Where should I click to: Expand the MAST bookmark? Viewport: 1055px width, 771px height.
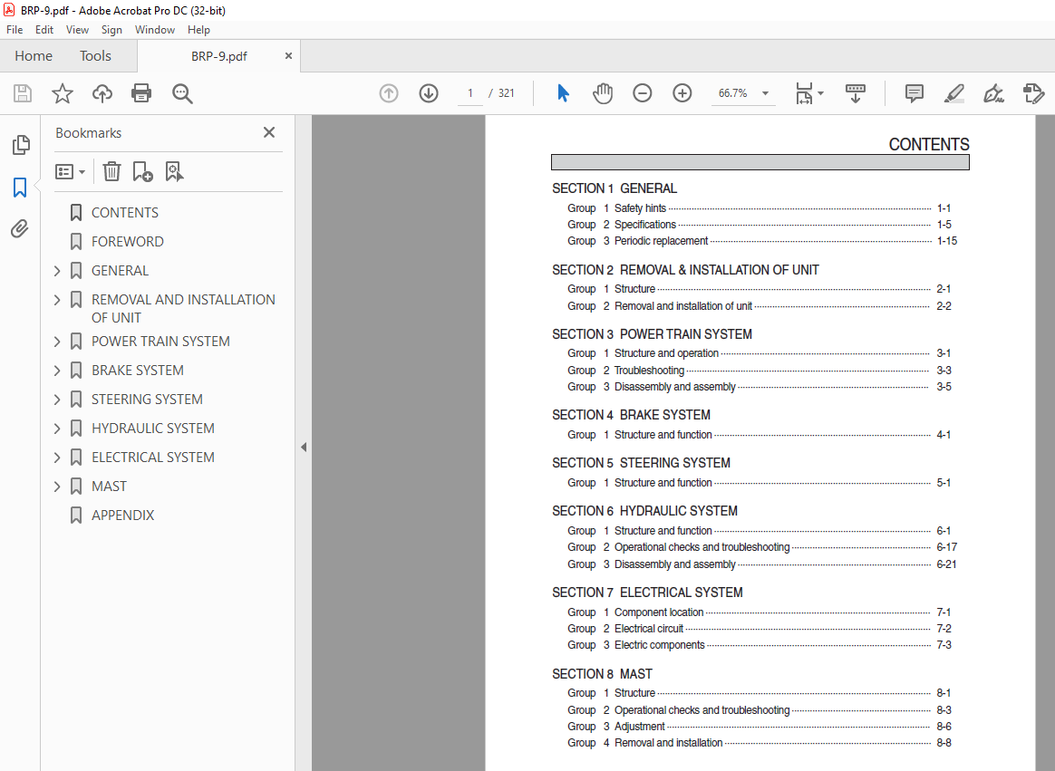pyautogui.click(x=57, y=487)
